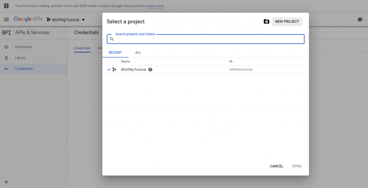Click the Select a project dialog title
This screenshot has width=368, height=188.
(125, 22)
